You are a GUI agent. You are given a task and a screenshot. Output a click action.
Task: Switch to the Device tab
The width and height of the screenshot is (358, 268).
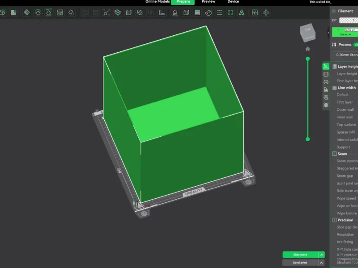click(233, 2)
